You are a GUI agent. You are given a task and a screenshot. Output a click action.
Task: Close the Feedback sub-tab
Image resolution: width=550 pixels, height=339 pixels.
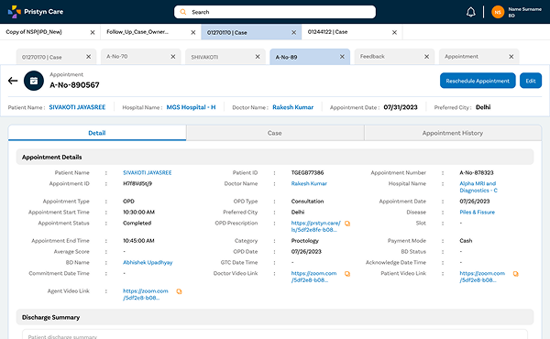426,57
